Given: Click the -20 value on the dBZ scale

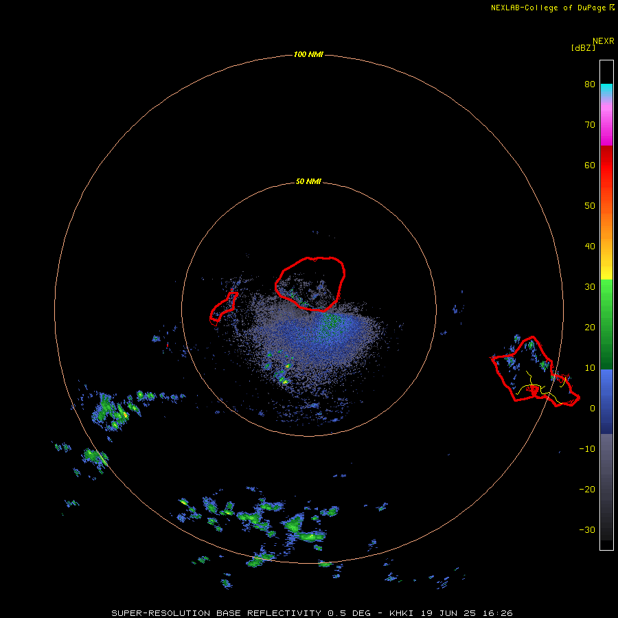Looking at the screenshot, I should tap(587, 490).
